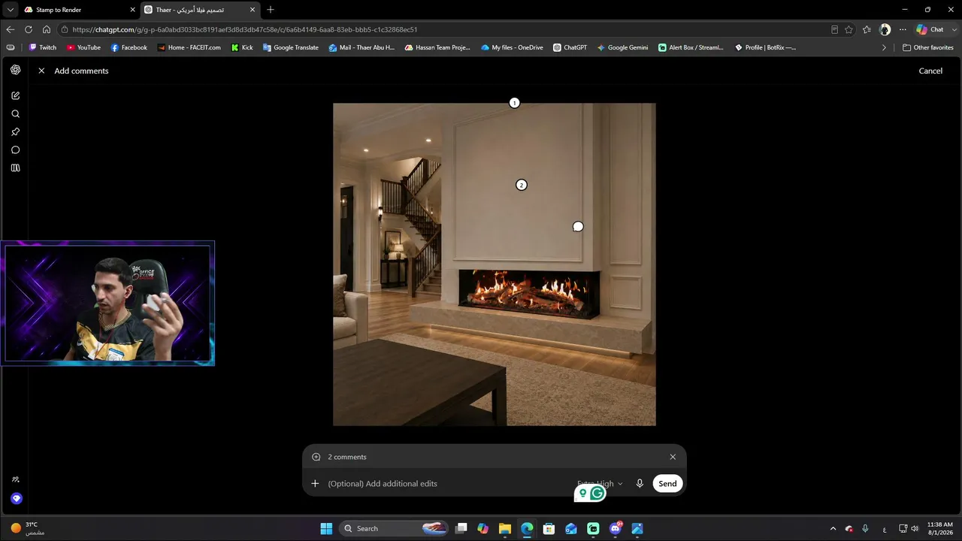Open the favorites list icon
The image size is (962, 541).
867,29
